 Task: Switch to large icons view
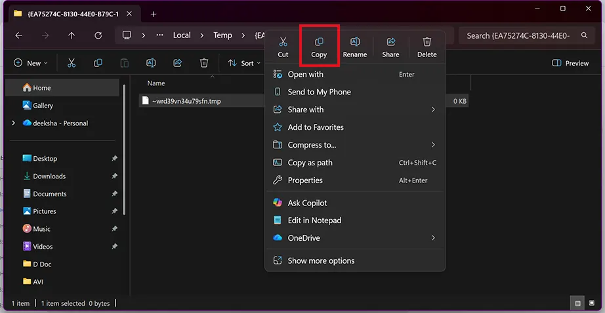click(592, 303)
